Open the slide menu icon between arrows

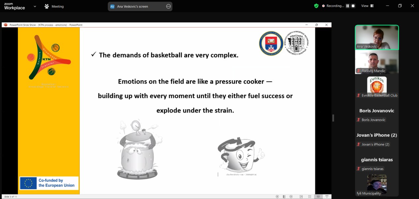pyautogui.click(x=284, y=197)
